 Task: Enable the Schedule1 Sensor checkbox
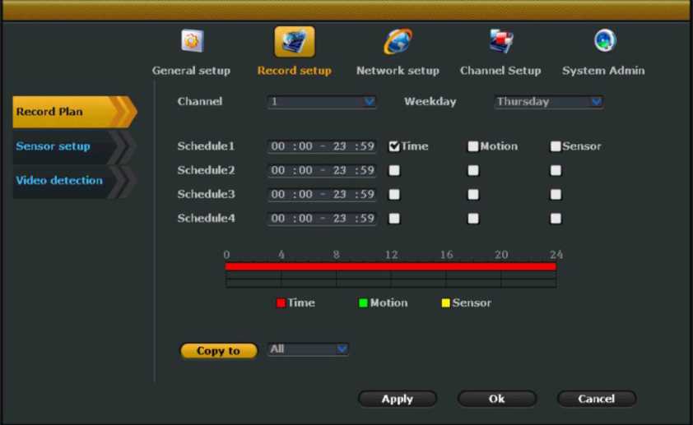click(x=556, y=146)
